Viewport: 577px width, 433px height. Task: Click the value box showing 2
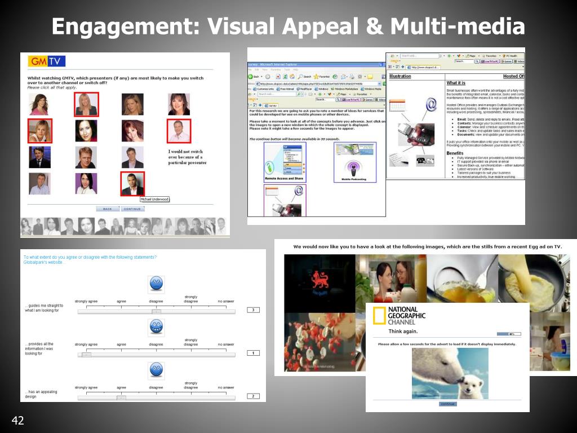coord(253,396)
